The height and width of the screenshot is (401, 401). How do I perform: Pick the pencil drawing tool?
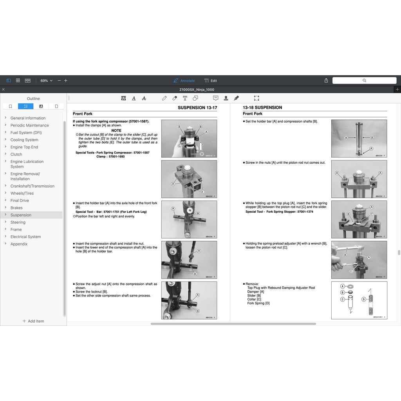coord(164,98)
